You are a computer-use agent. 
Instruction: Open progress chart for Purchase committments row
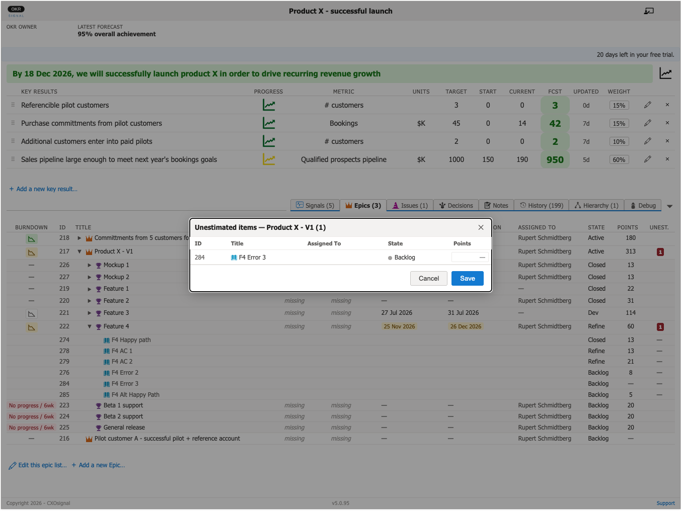[x=269, y=123]
